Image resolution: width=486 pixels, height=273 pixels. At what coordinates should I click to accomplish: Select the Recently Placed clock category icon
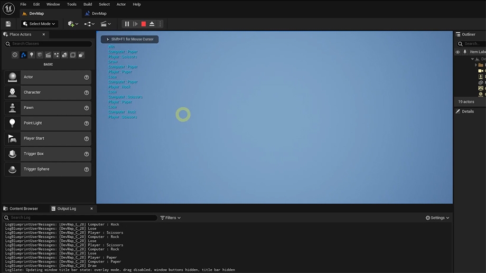coord(15,55)
